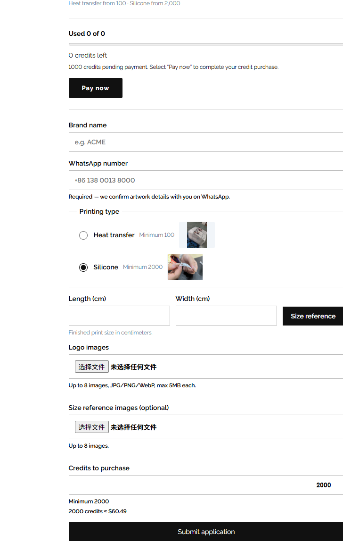Image resolution: width=343 pixels, height=551 pixels.
Task: Submit the application
Action: point(206,532)
